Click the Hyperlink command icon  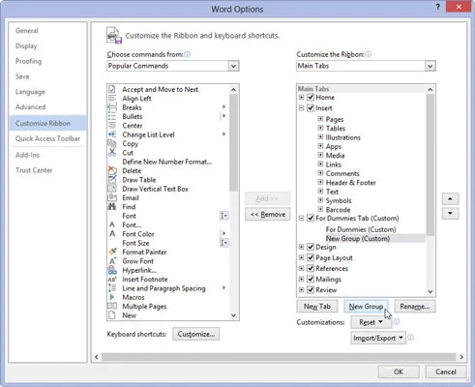point(112,270)
